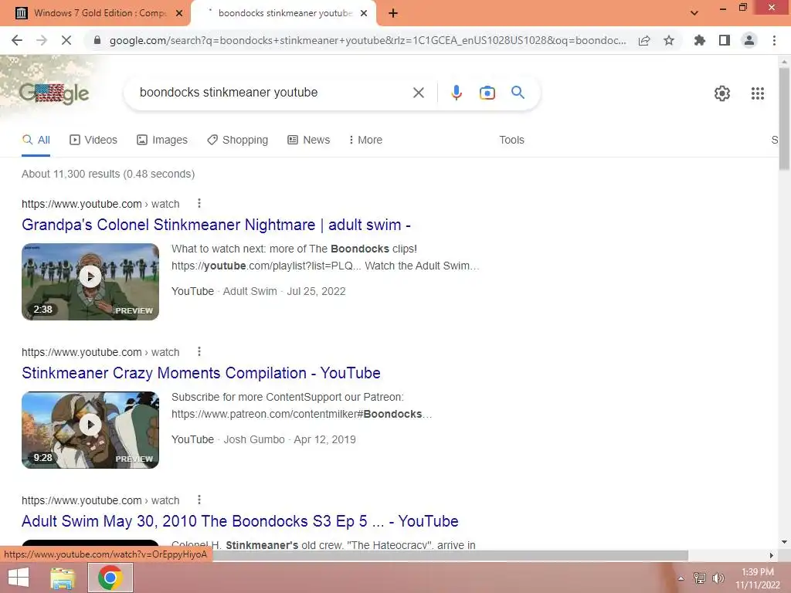791x593 pixels.
Task: Open the Chrome extensions puzzle icon
Action: click(x=700, y=40)
